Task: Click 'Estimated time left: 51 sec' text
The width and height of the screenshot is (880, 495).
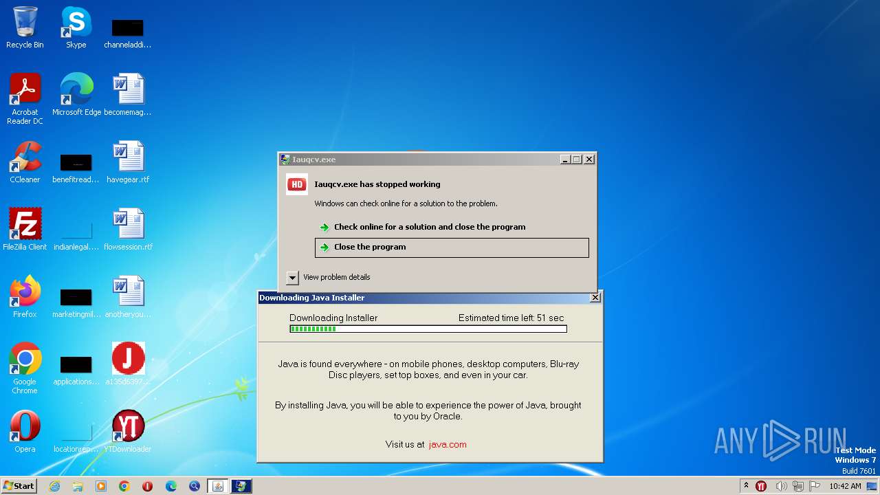Action: [x=511, y=318]
